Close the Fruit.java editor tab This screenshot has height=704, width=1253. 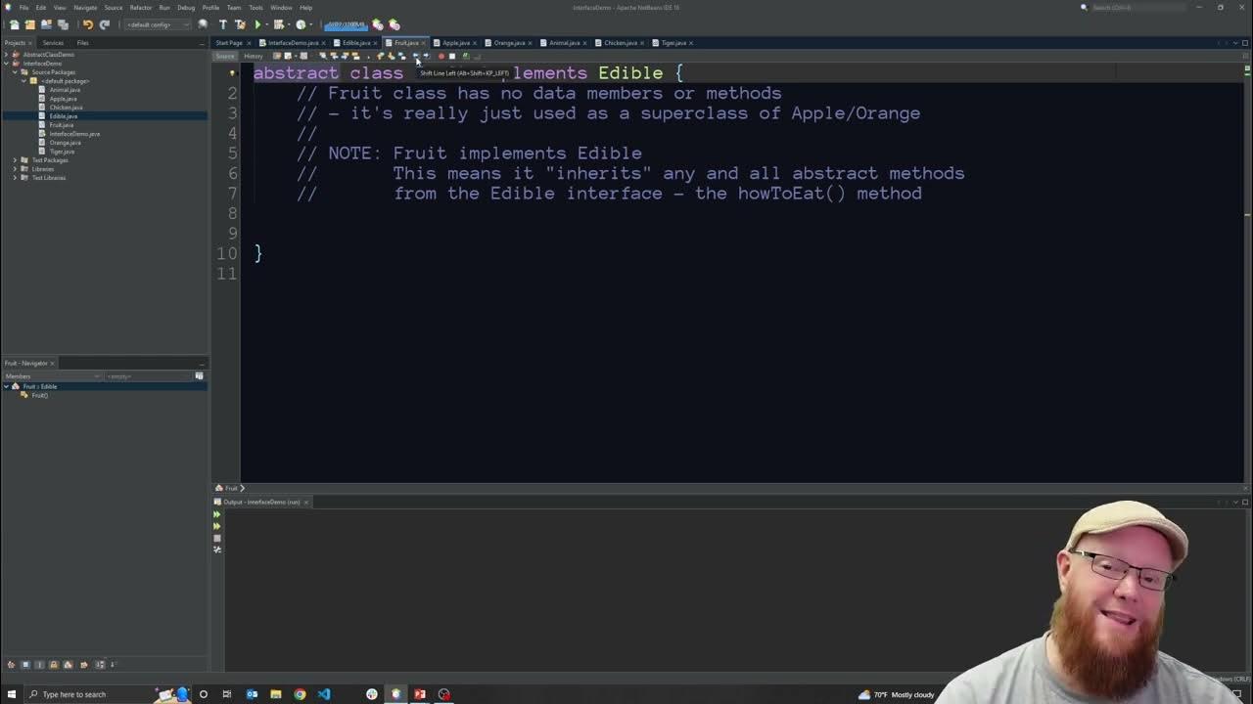(x=424, y=43)
